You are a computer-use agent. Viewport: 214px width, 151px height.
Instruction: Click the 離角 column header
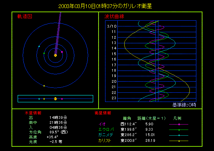127,118
